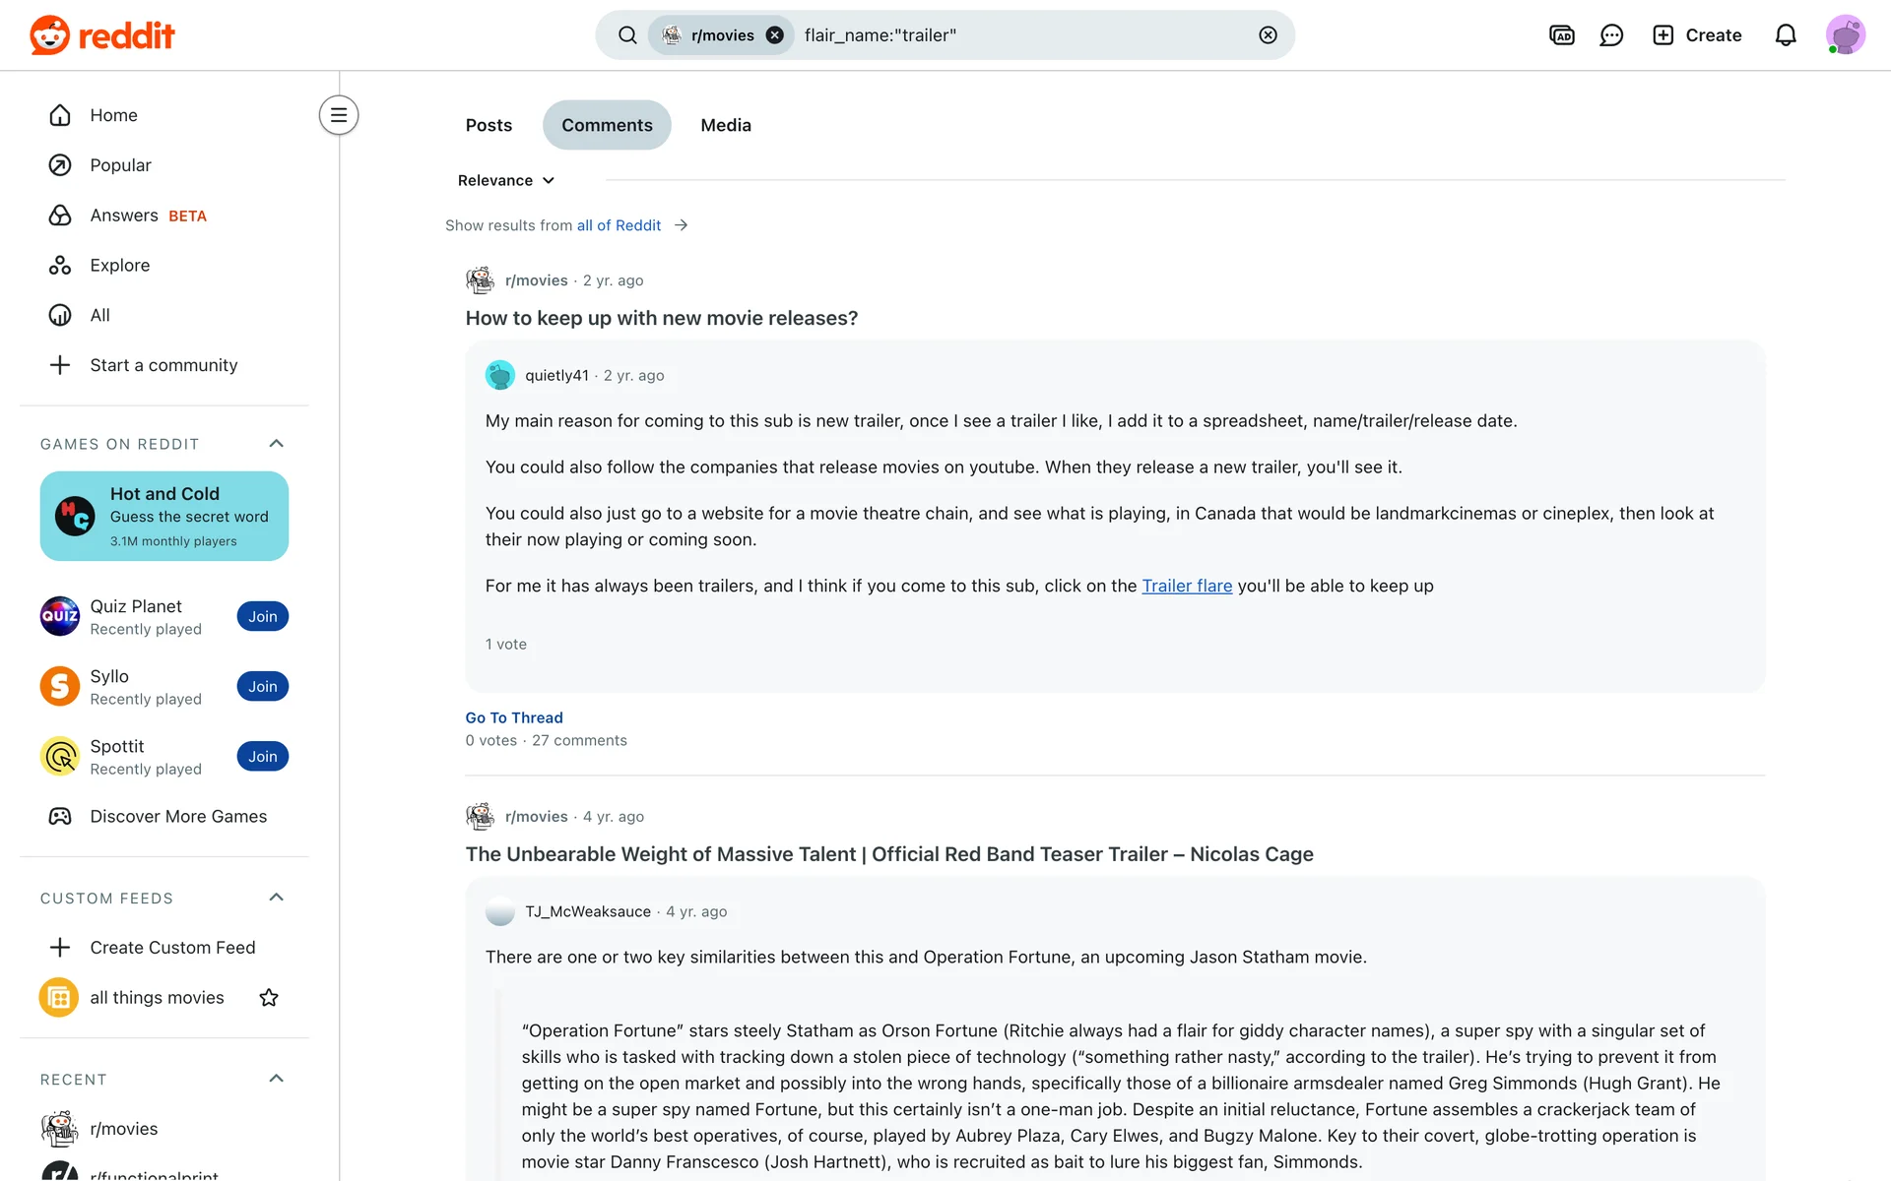Click the Reddit logo

(x=102, y=35)
